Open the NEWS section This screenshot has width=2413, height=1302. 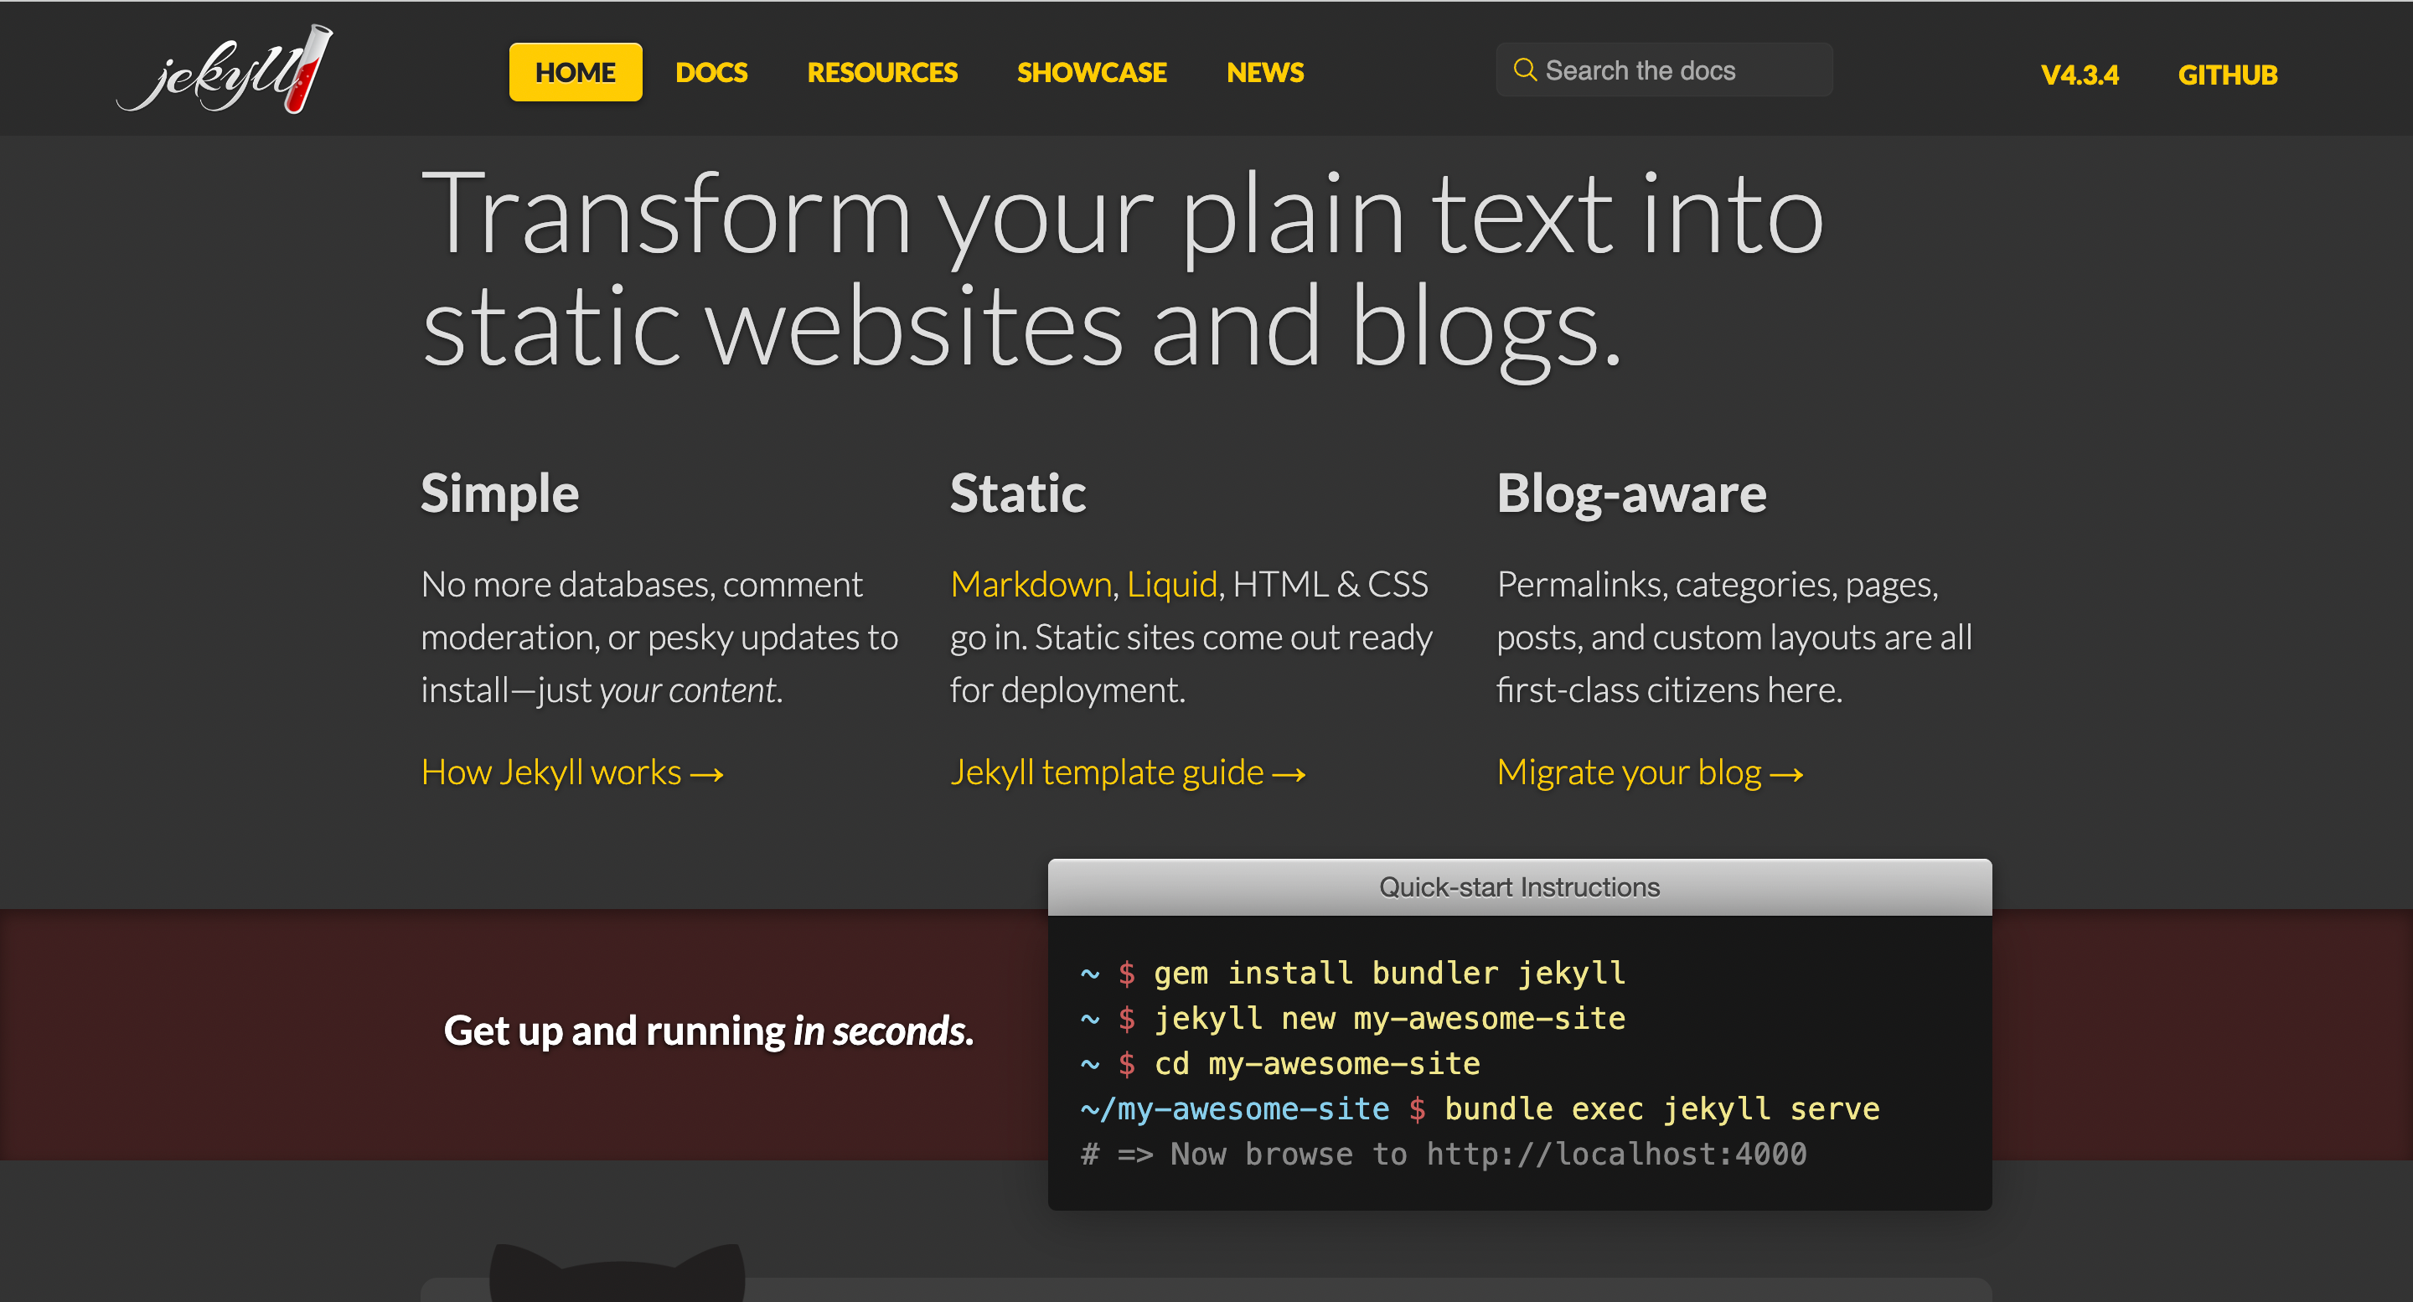[x=1264, y=72]
